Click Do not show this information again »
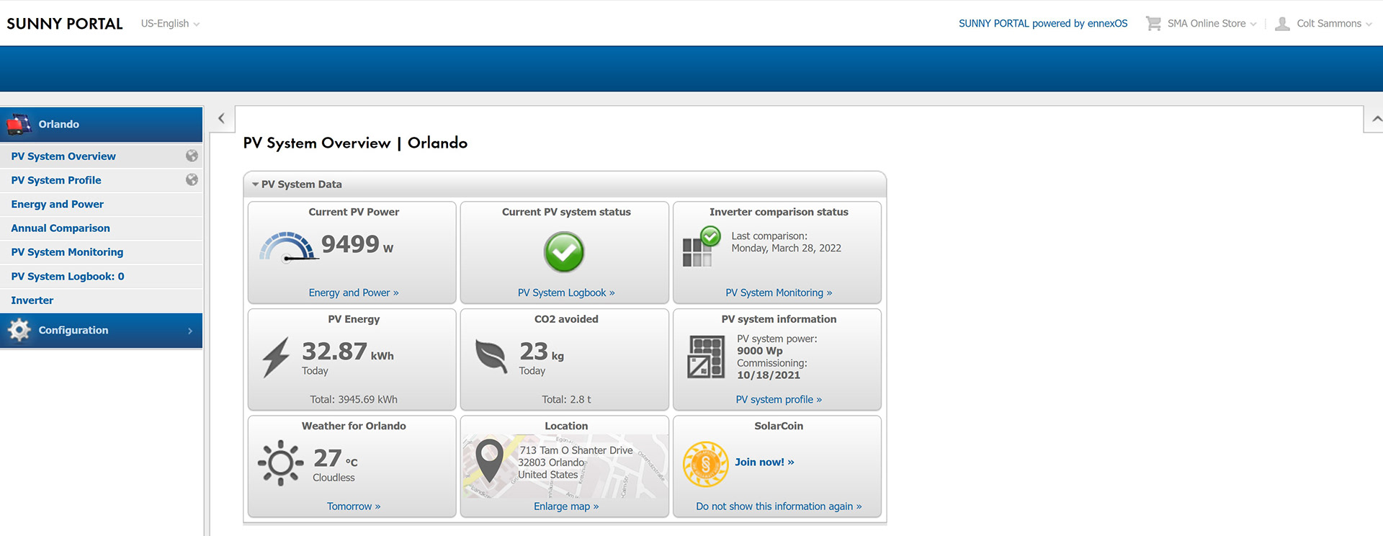This screenshot has height=536, width=1383. click(x=779, y=506)
